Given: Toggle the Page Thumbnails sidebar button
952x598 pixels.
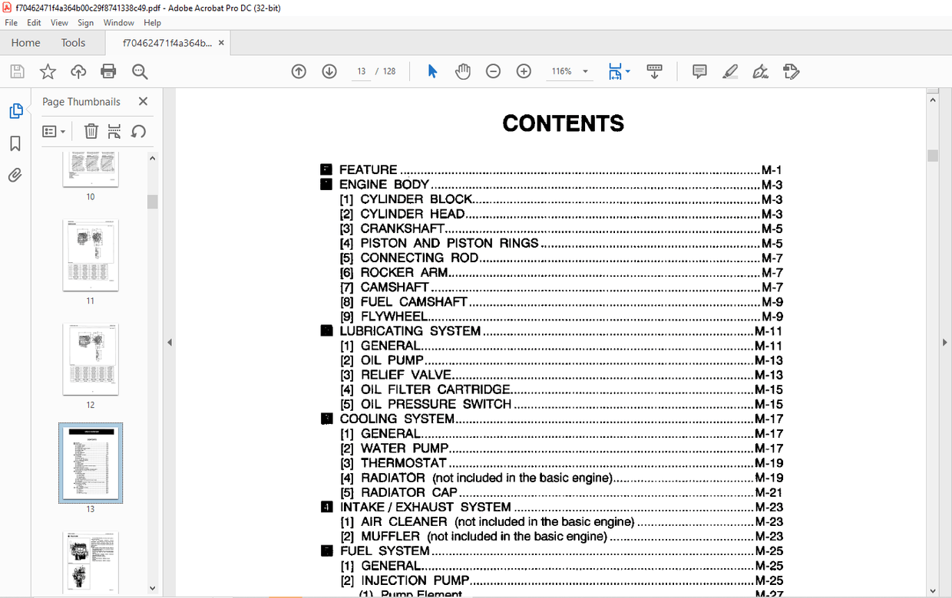Looking at the screenshot, I should 15,111.
